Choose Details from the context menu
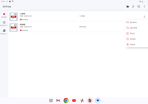 pyautogui.click(x=137, y=39)
